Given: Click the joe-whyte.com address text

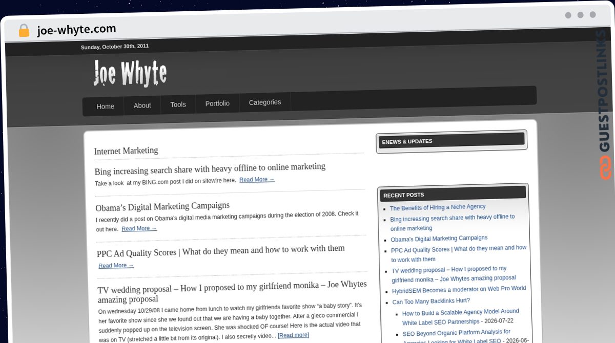Looking at the screenshot, I should tap(76, 30).
